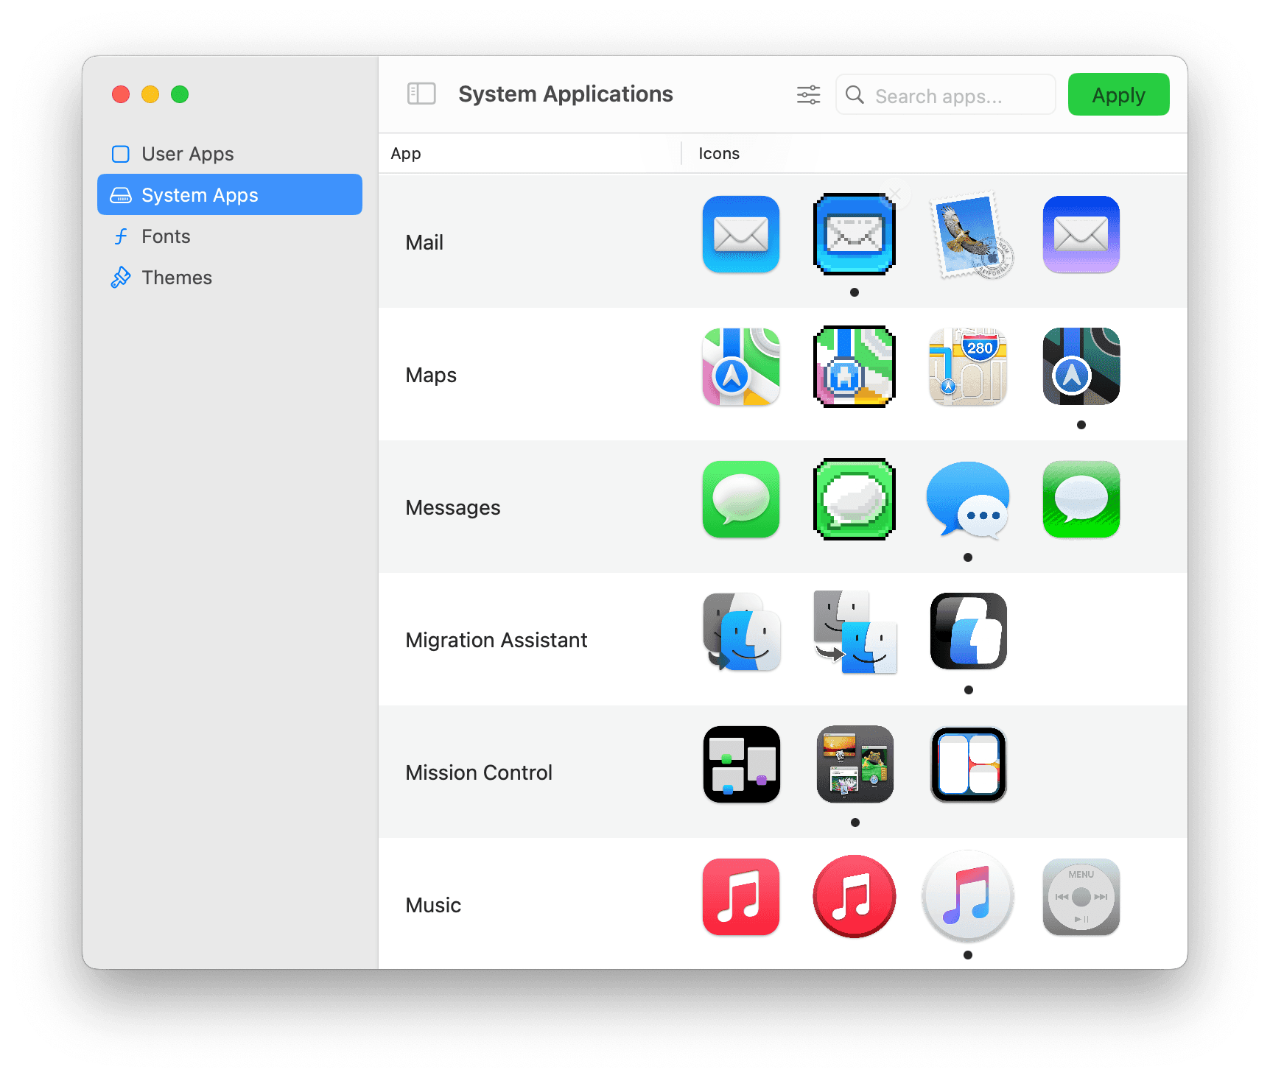Image resolution: width=1270 pixels, height=1078 pixels.
Task: Pick the classic 280 highway Maps icon
Action: [968, 367]
